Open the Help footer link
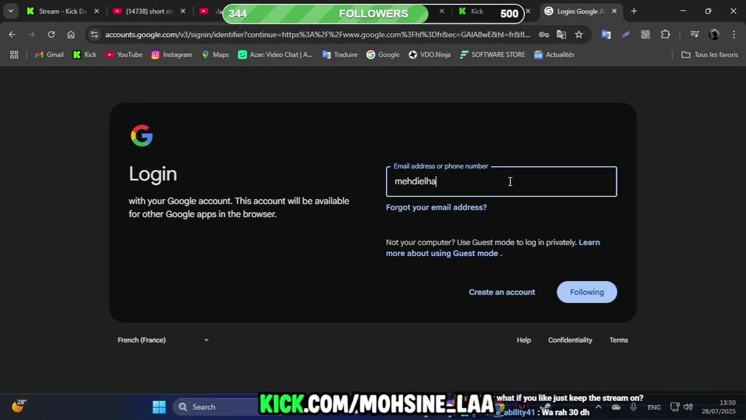This screenshot has height=420, width=746. [524, 340]
